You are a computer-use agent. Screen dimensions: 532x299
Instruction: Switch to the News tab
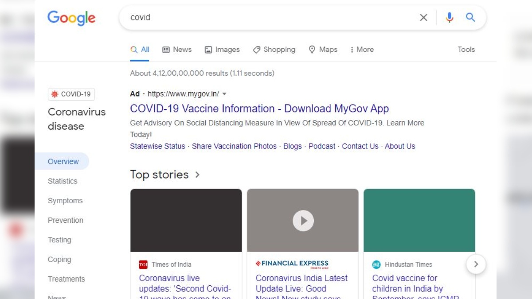pyautogui.click(x=177, y=50)
